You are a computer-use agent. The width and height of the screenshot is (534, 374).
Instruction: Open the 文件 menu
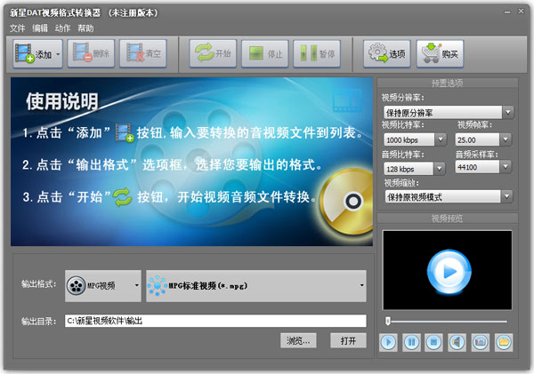tap(18, 28)
